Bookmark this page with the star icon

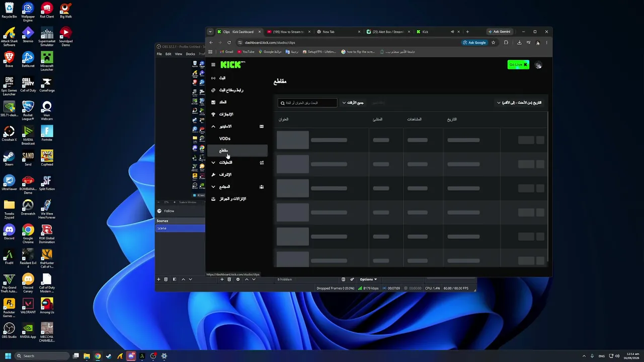(x=493, y=43)
